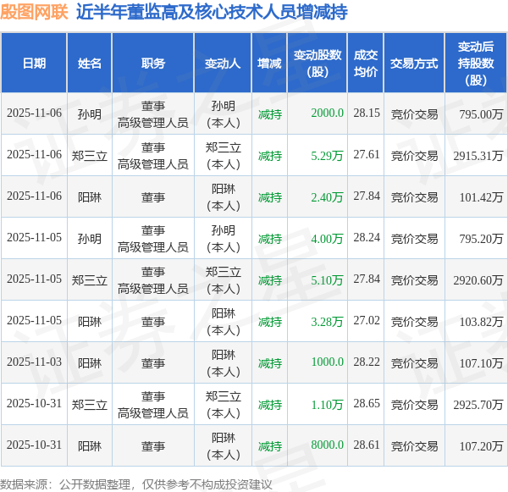Click the 近半年董监高及核心技术人员增减持 heading
Image resolution: width=508 pixels, height=492 pixels.
point(212,12)
